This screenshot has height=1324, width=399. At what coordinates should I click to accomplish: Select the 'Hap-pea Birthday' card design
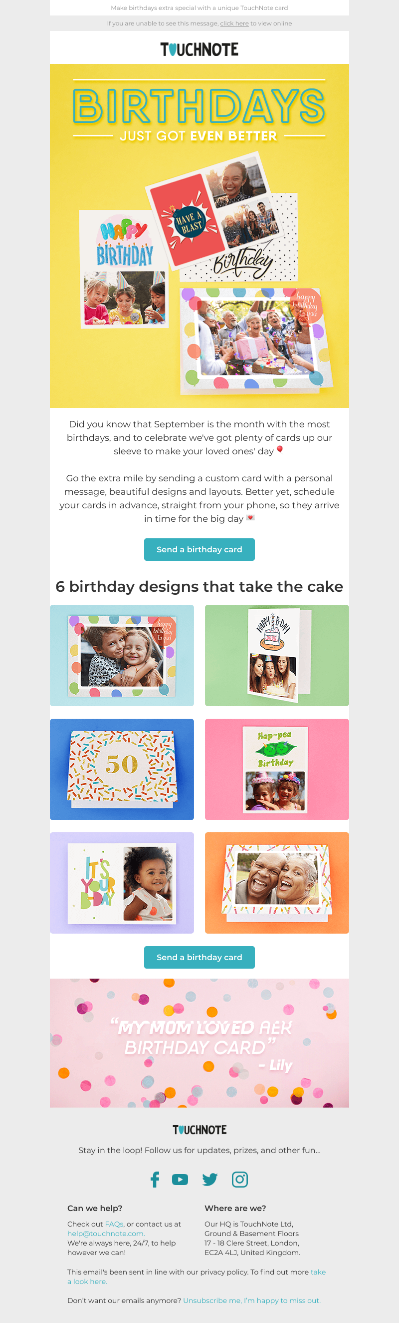[x=277, y=769]
